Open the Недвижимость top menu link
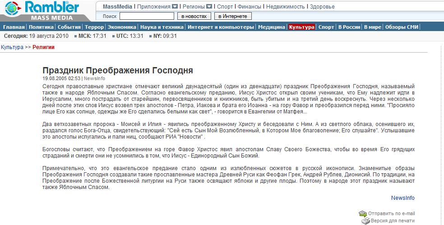 (x=284, y=7)
